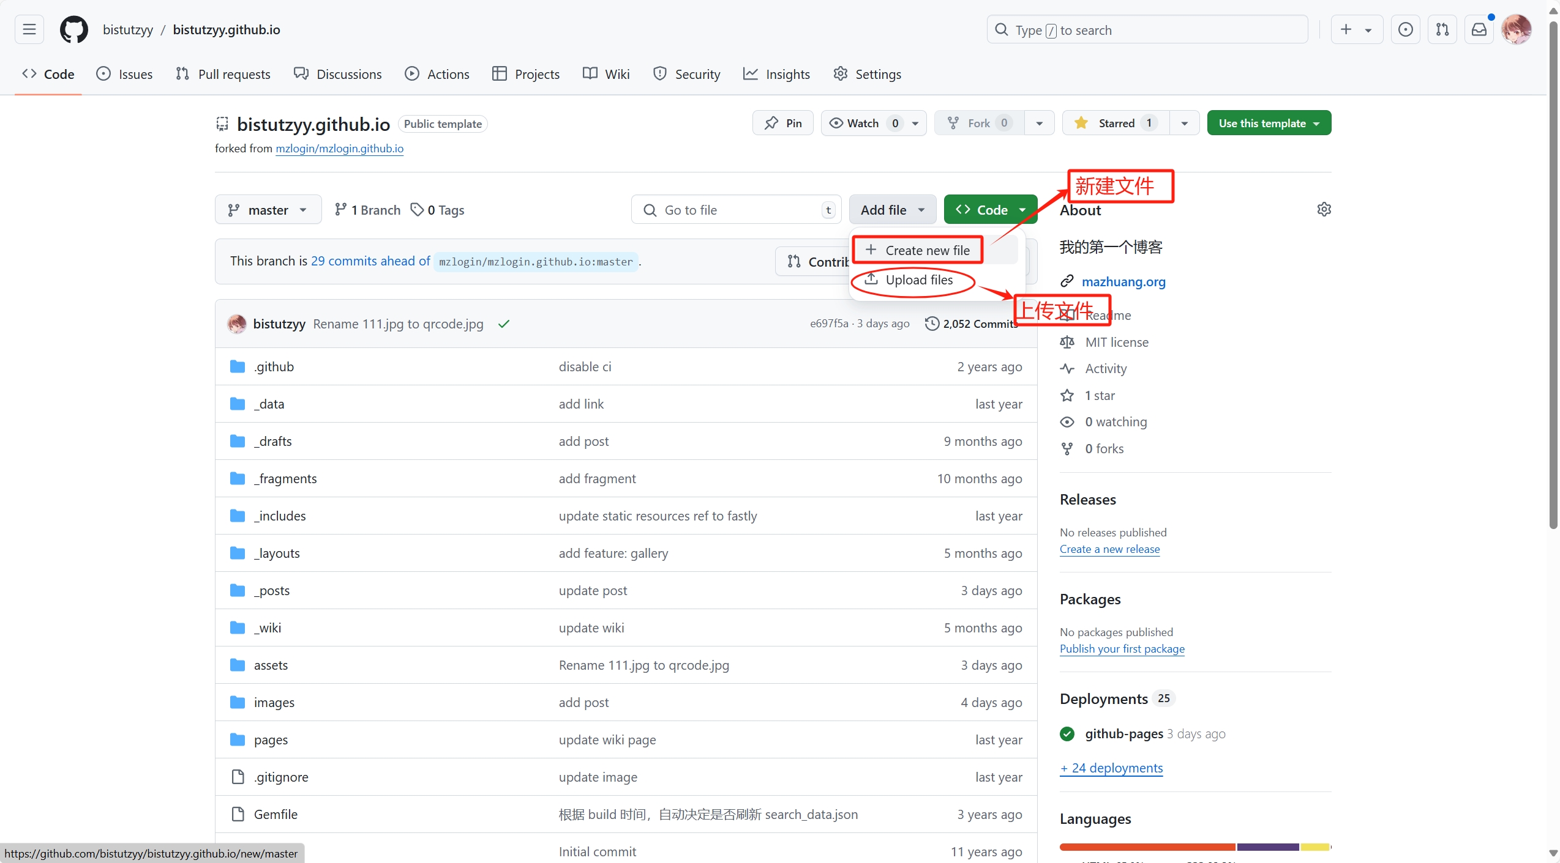1560x863 pixels.
Task: Open the github-pages deployment link
Action: click(1123, 733)
